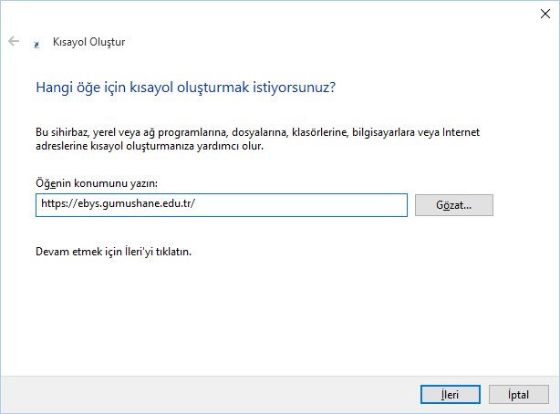Click the word gumushane in the URL
The height and width of the screenshot is (414, 560).
[x=128, y=205]
